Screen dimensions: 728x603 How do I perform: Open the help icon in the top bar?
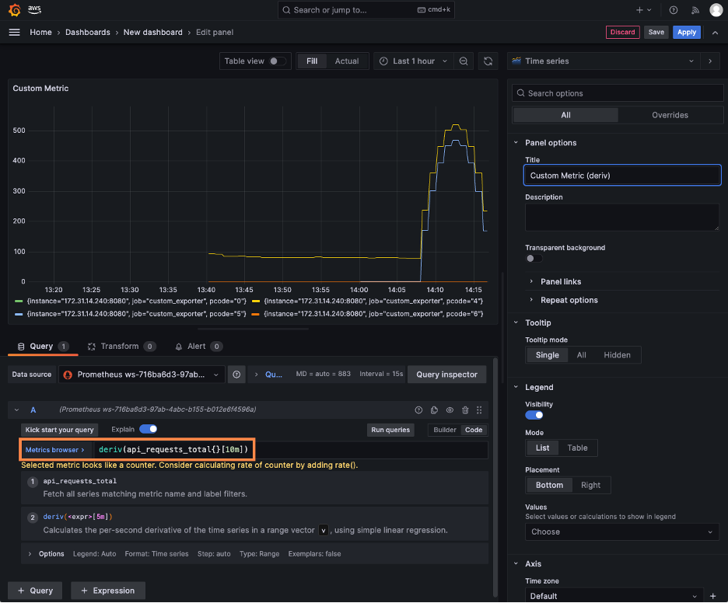coord(674,10)
